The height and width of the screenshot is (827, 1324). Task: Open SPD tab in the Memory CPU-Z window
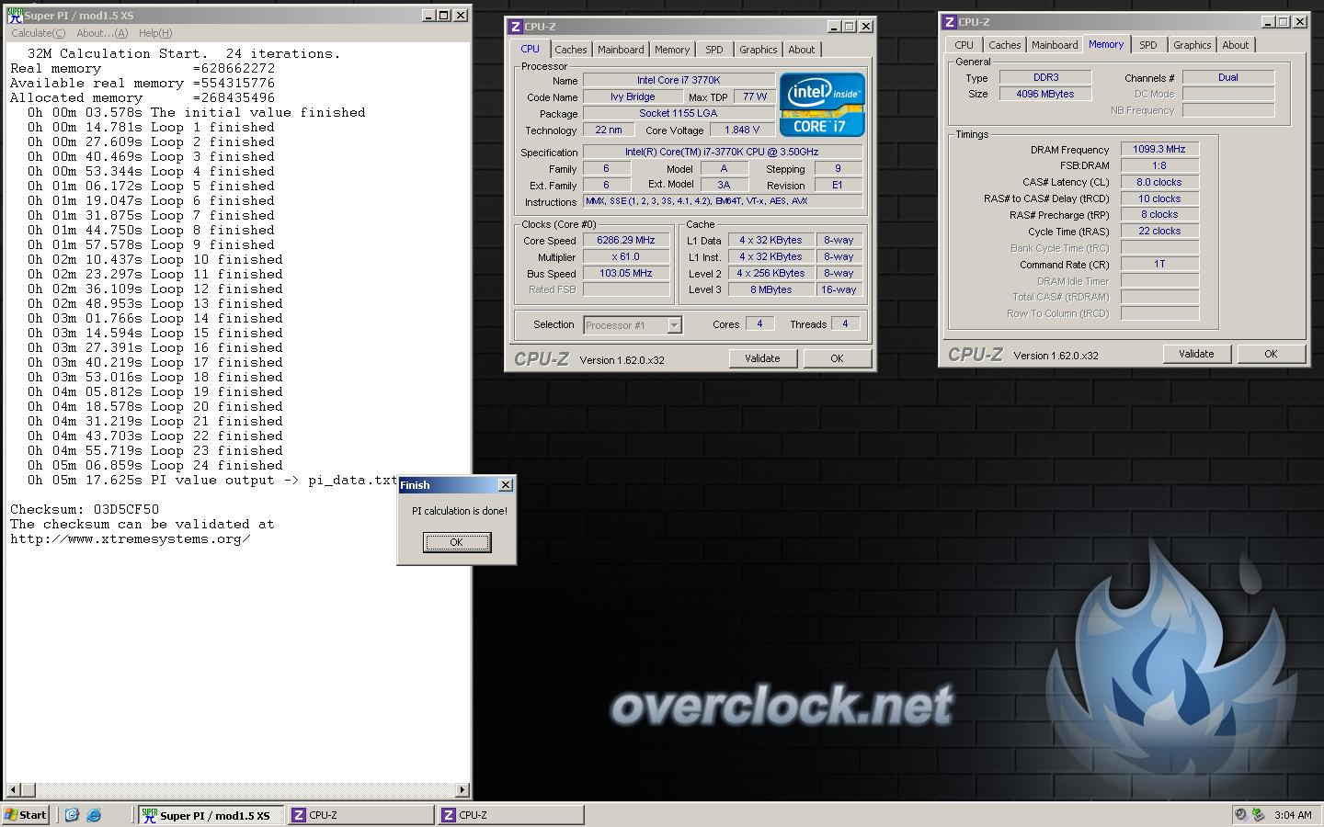(1148, 45)
